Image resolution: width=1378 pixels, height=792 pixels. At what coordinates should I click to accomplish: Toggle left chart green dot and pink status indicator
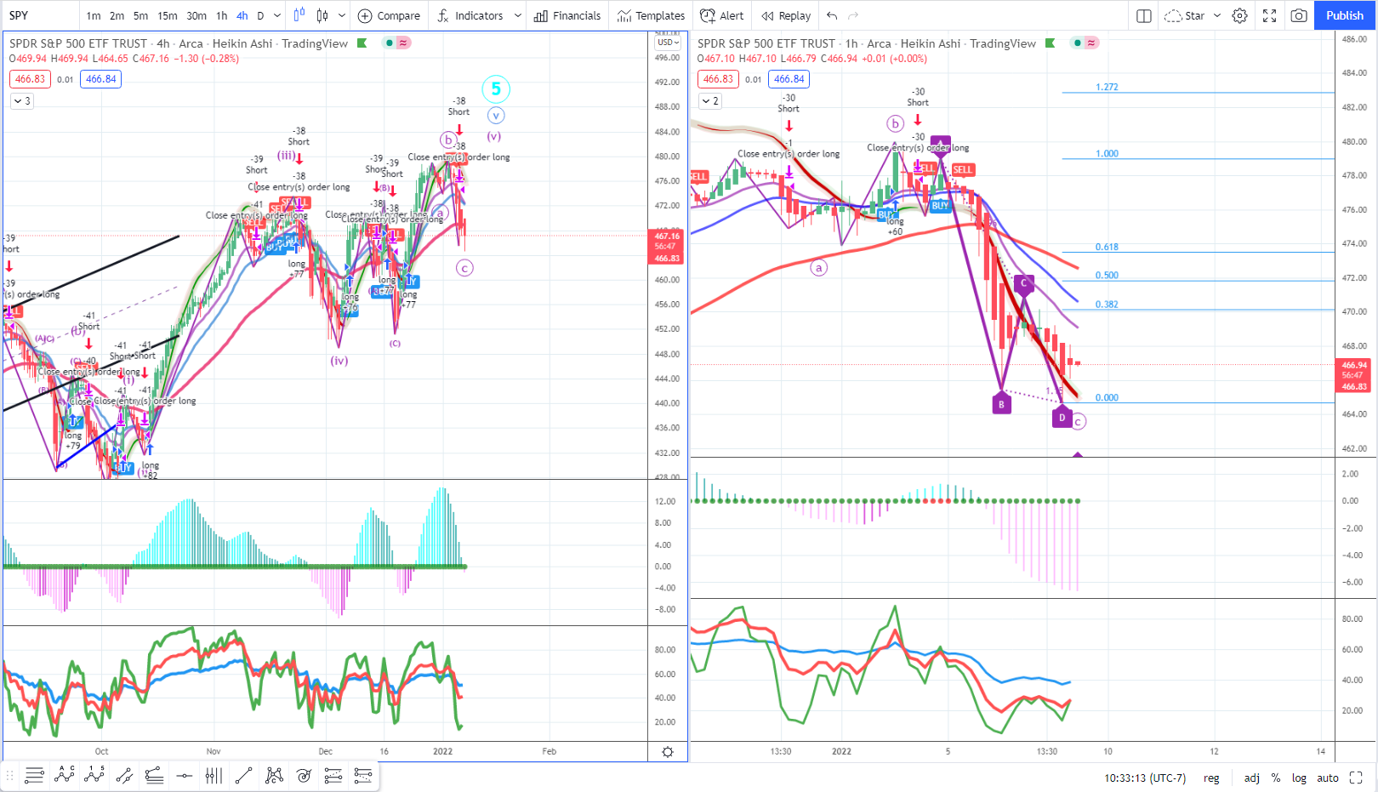click(x=396, y=43)
